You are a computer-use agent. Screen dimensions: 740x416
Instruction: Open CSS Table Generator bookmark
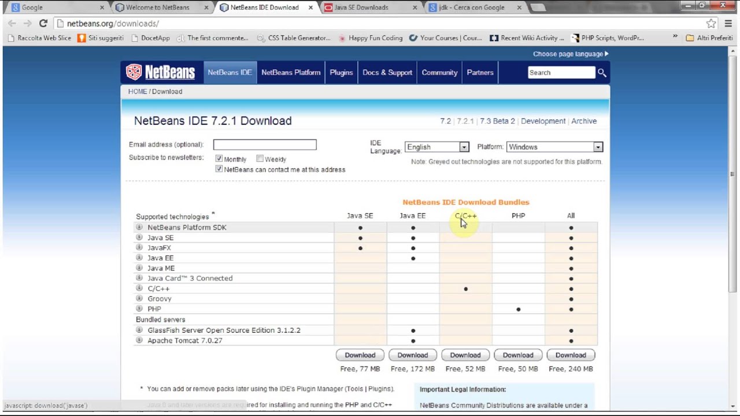tap(294, 38)
